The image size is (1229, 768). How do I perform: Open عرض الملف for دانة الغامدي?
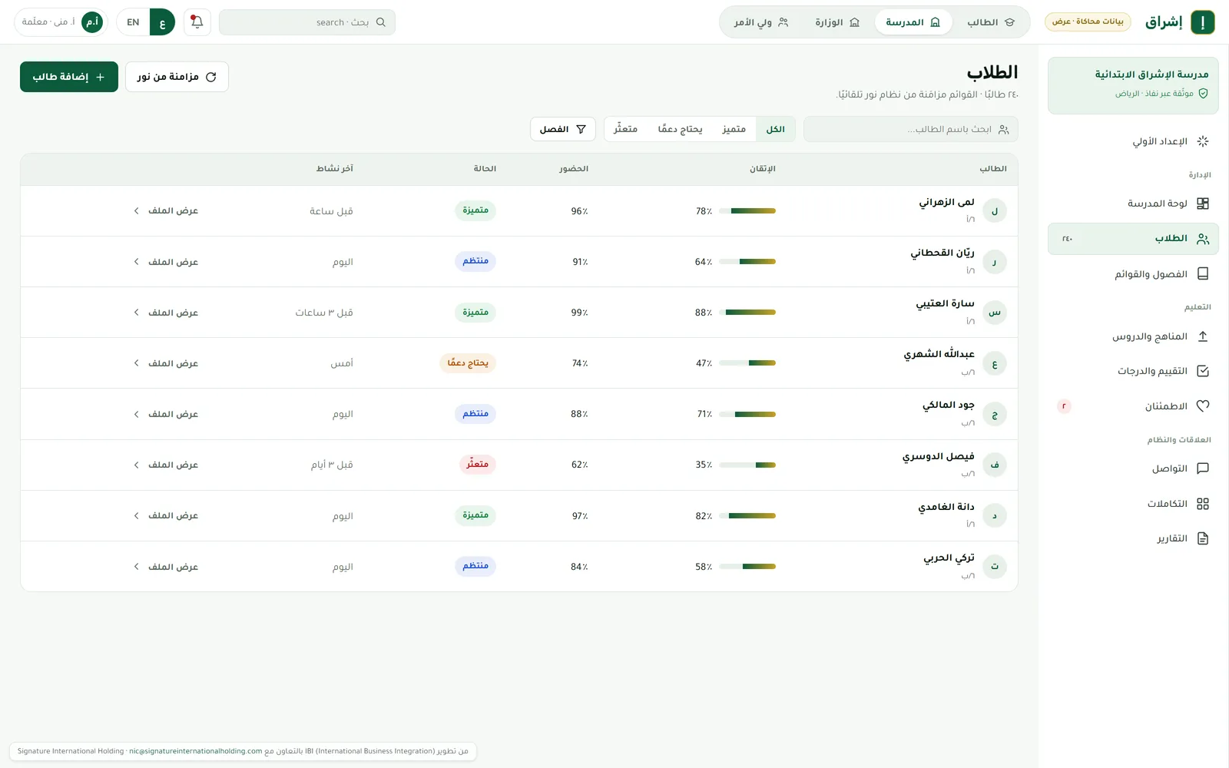click(166, 515)
